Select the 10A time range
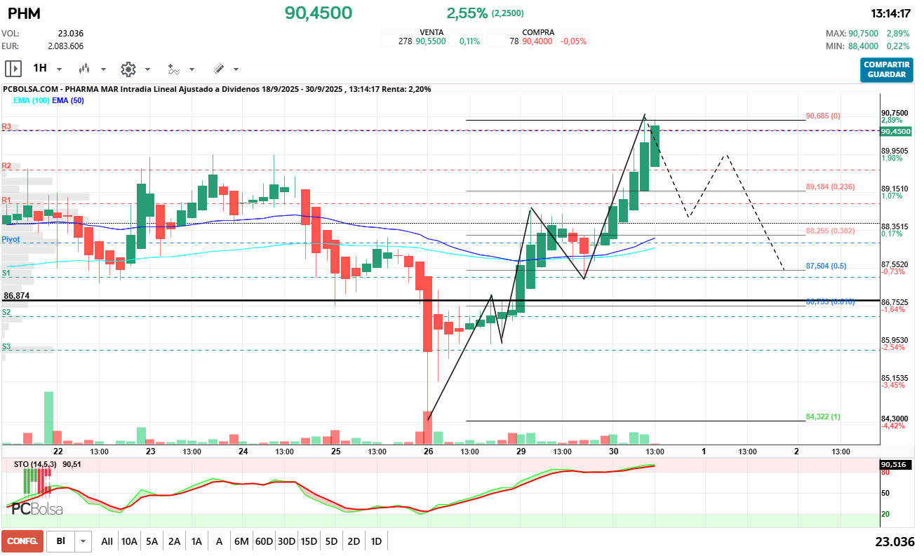Screen dimensions: 924x556 (129, 541)
